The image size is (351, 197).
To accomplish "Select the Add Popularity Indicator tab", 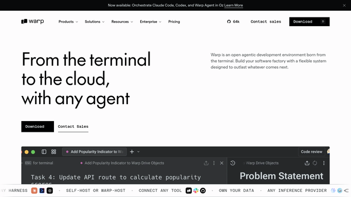I will coord(94,152).
